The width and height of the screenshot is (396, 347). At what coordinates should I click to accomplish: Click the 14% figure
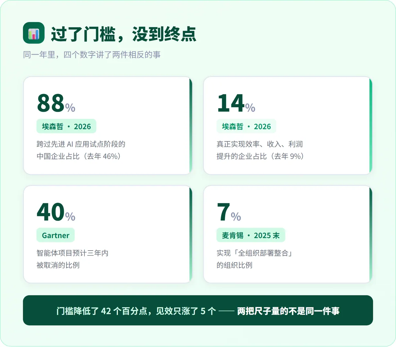click(236, 103)
